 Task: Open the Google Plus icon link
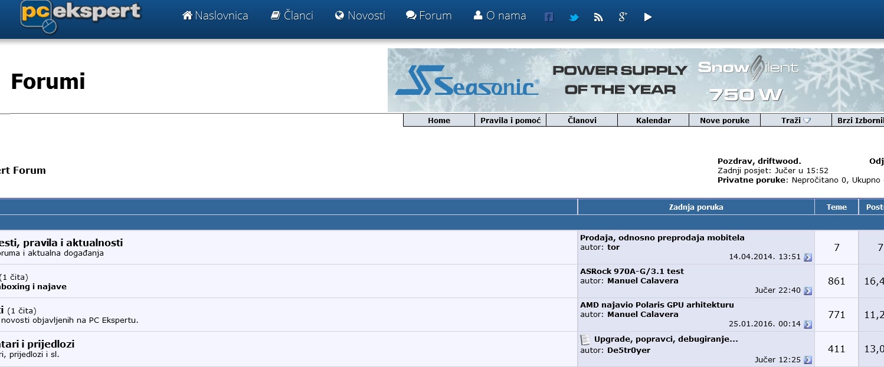[623, 17]
